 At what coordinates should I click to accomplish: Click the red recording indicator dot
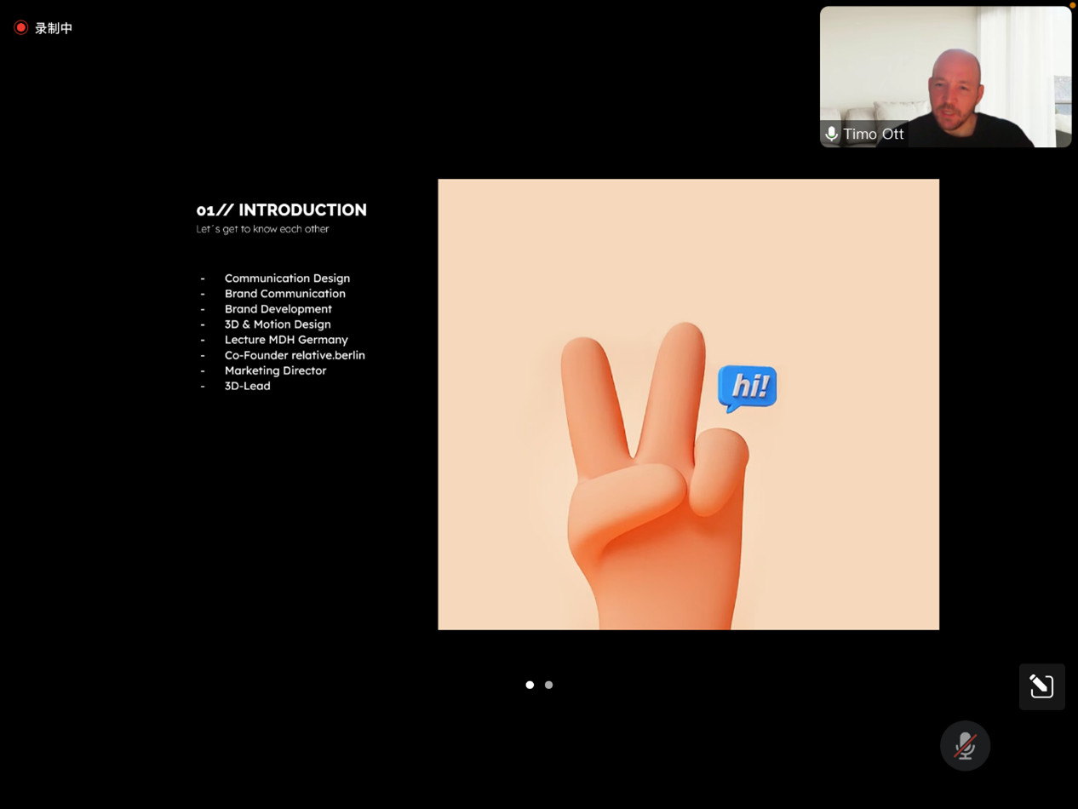pos(21,28)
